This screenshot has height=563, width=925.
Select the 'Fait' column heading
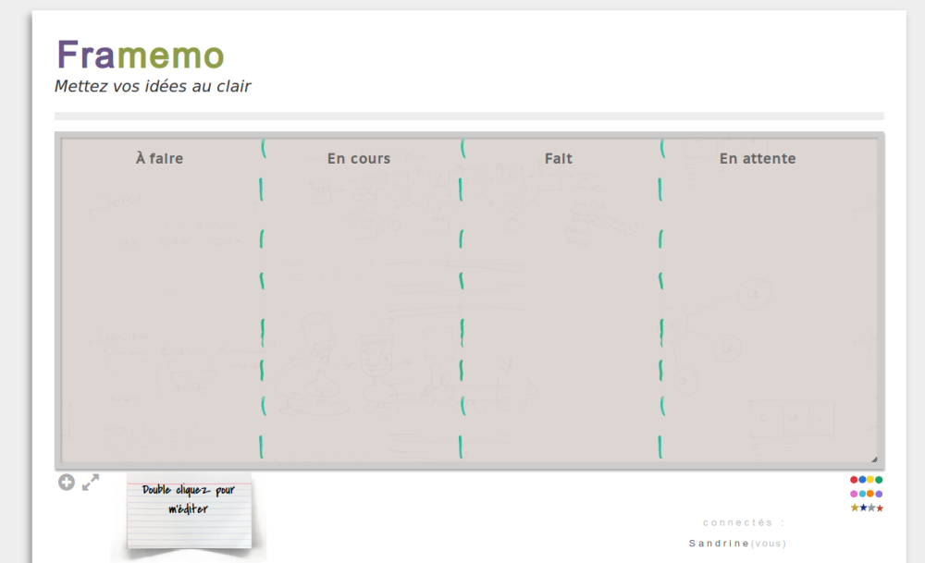click(x=558, y=158)
